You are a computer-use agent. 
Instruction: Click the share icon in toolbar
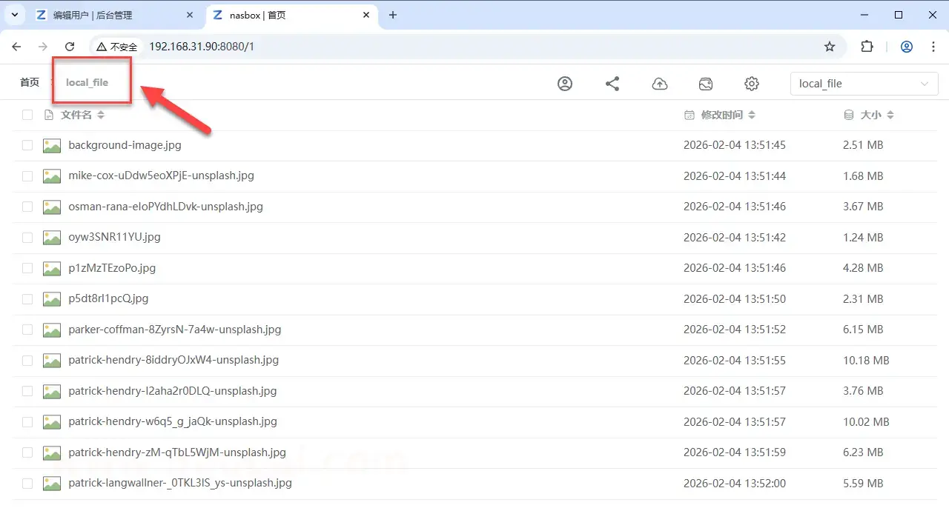click(x=612, y=84)
